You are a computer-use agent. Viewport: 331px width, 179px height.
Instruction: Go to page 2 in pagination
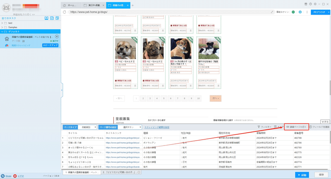(143, 98)
